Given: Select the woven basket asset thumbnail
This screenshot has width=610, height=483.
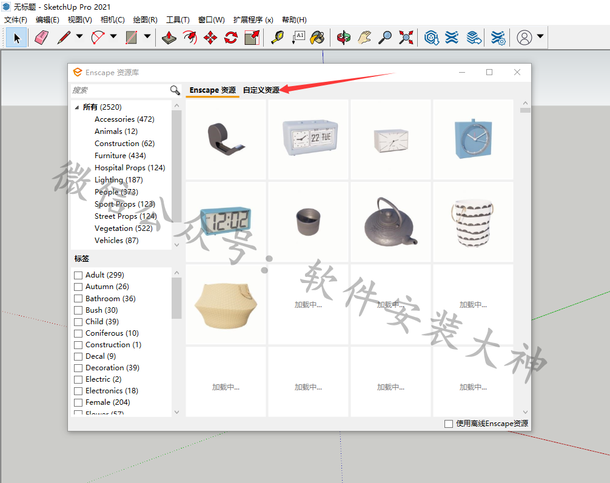Looking at the screenshot, I should click(x=226, y=304).
